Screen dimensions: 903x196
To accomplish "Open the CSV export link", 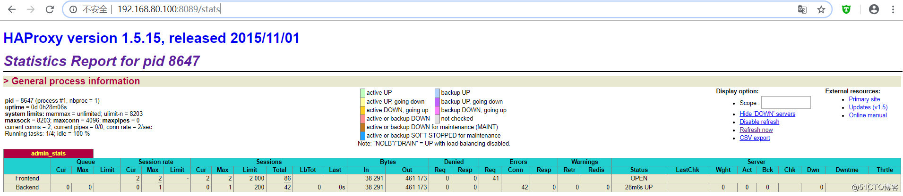I will pos(755,138).
